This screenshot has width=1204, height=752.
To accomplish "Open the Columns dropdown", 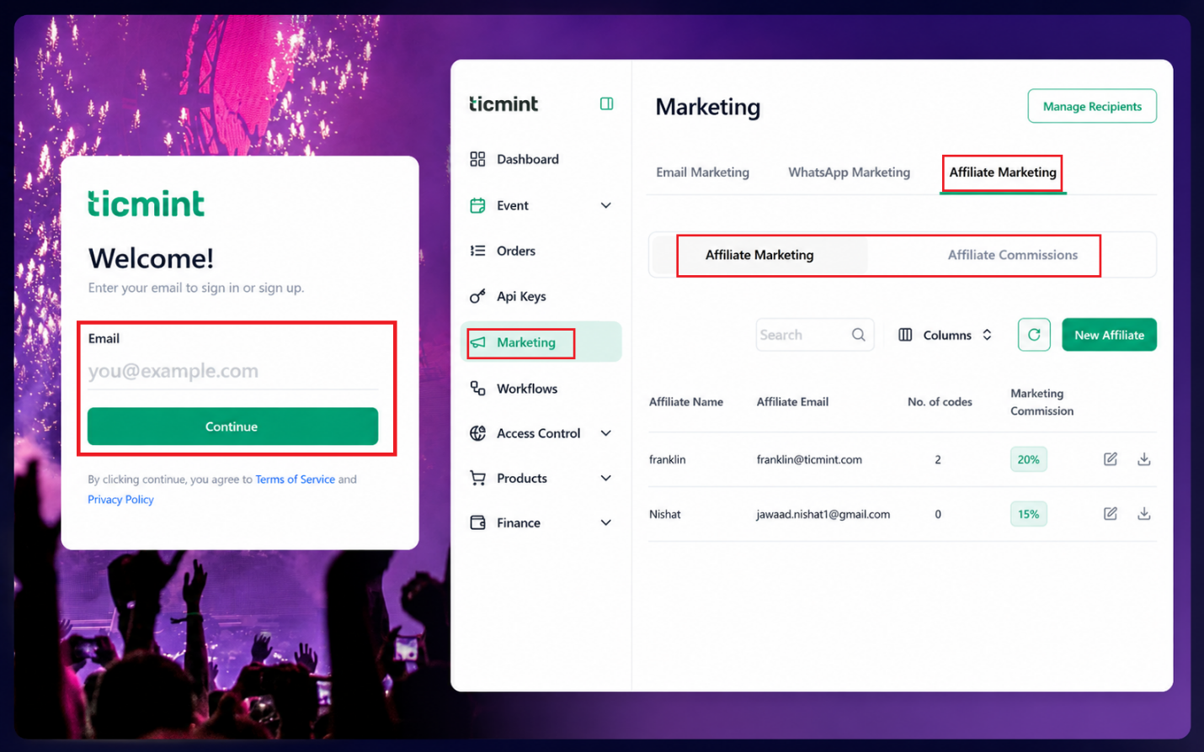I will (x=945, y=335).
